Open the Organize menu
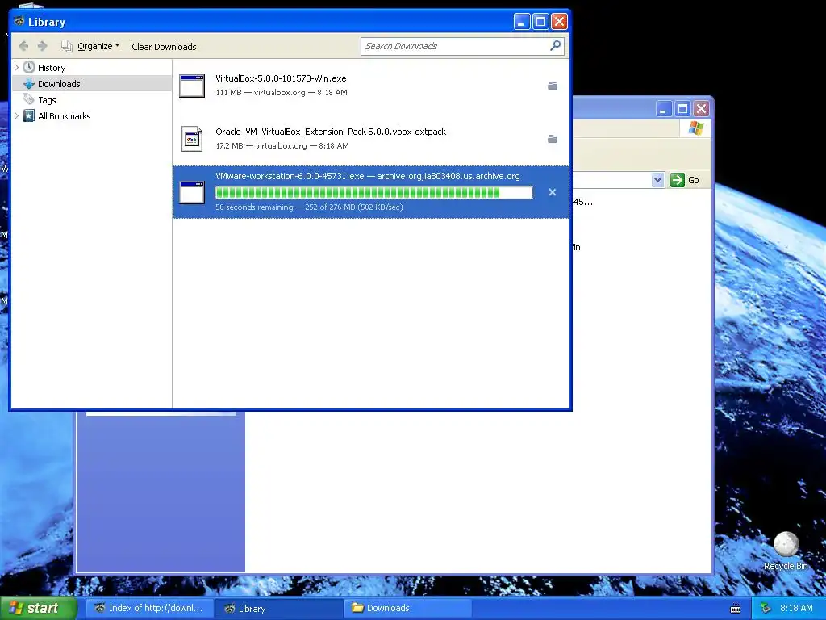 (90, 46)
